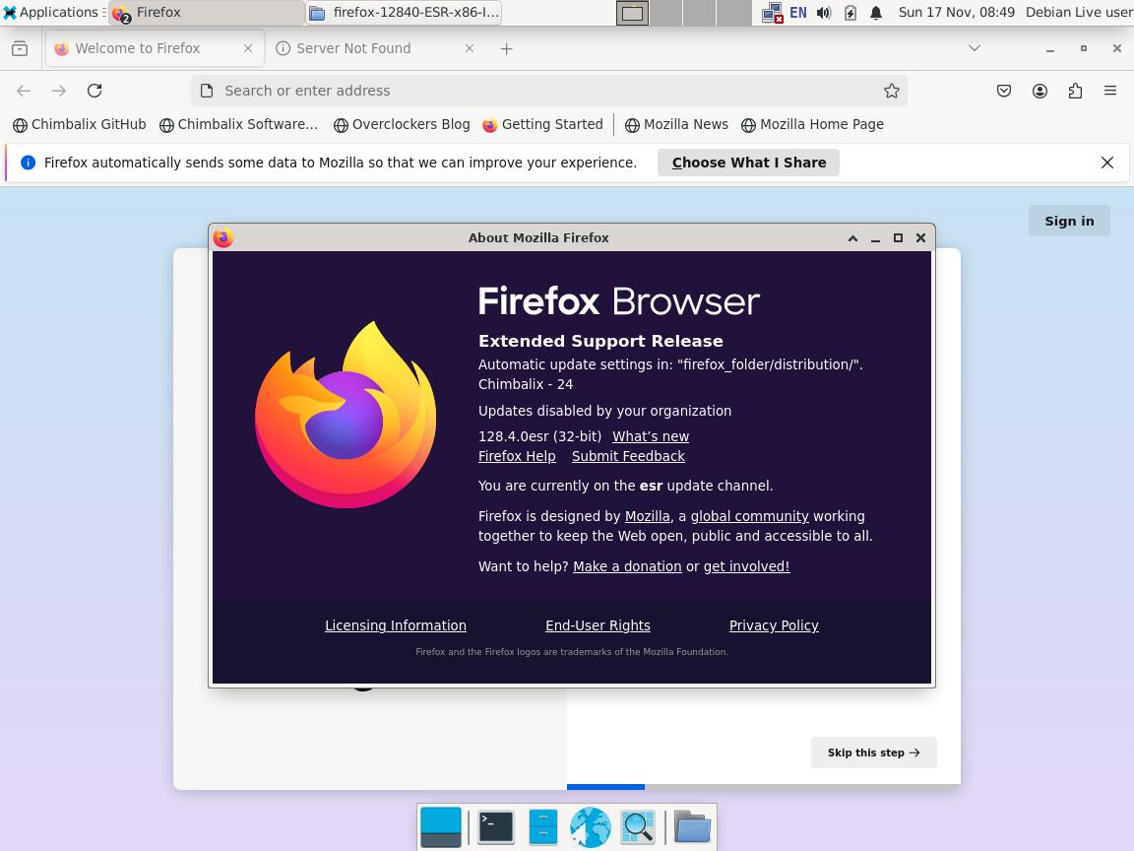Open the Overclockers Blog bookmark
The width and height of the screenshot is (1134, 851).
coord(402,124)
